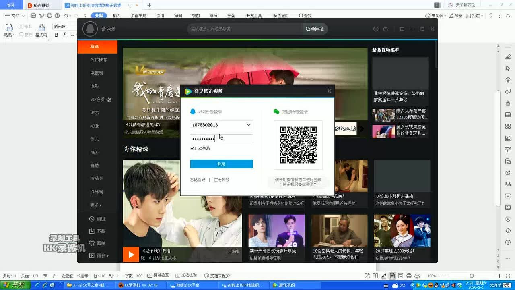
Task: Click WPS zoom slider handle
Action: (472, 276)
